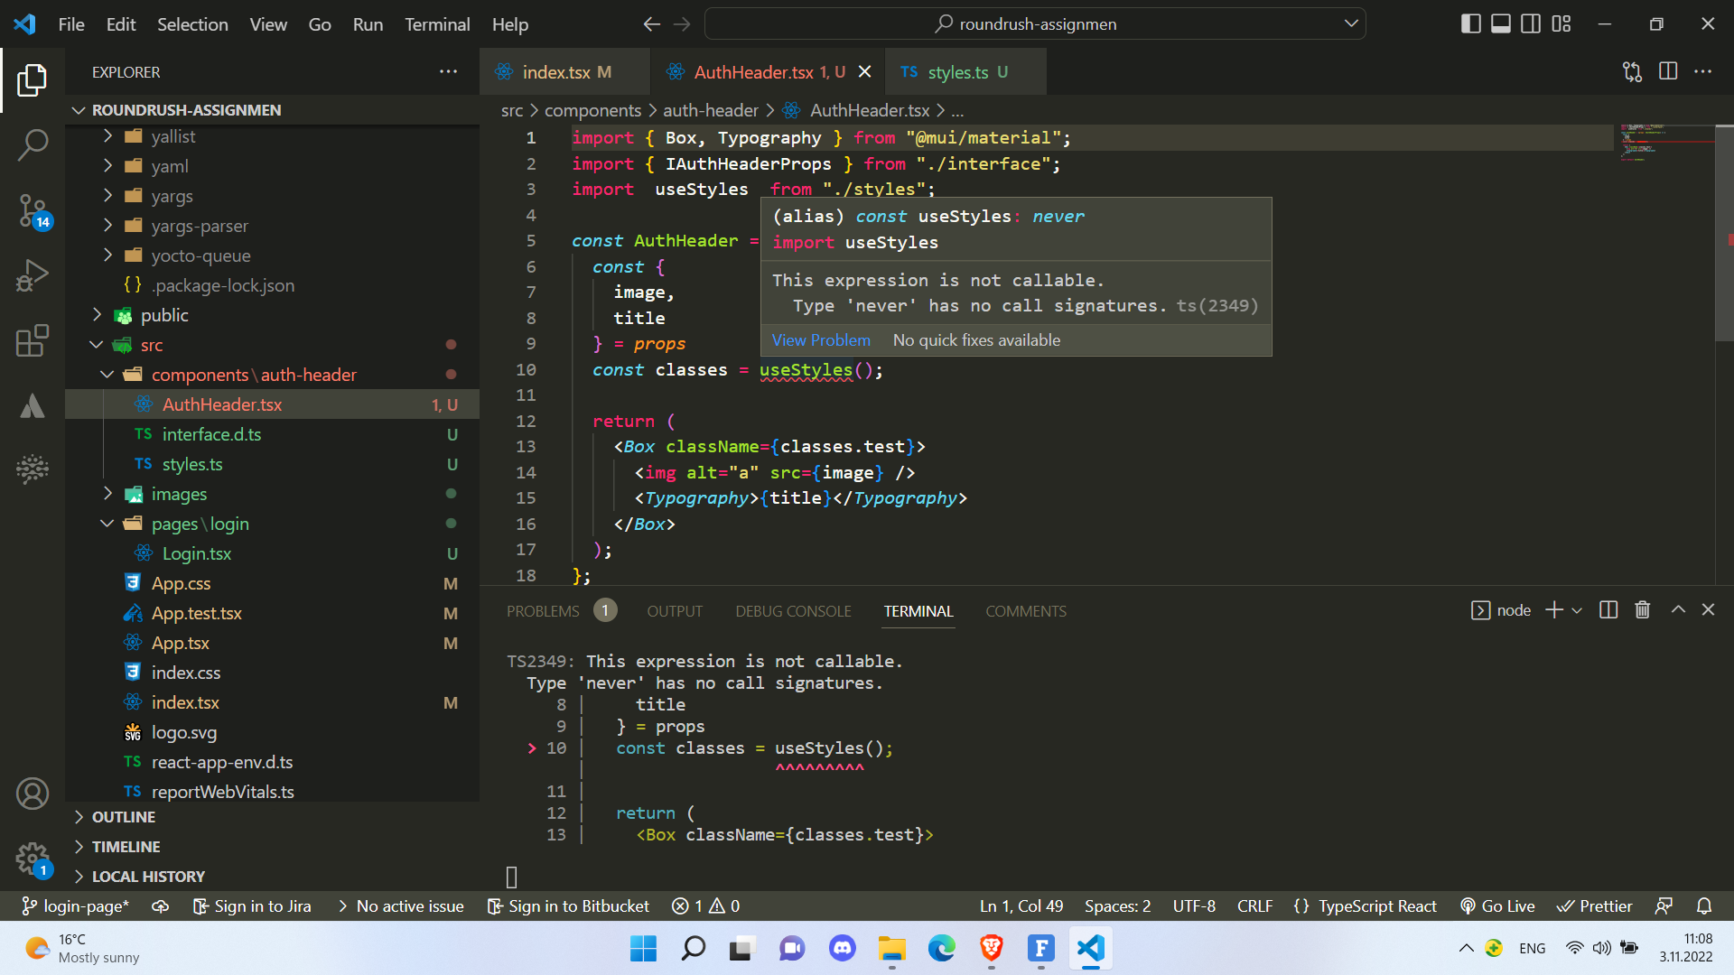Click the Prettier status bar item

1595,905
